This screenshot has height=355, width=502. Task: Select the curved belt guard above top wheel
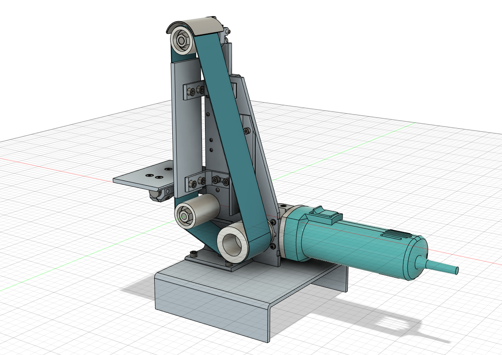coord(196,26)
